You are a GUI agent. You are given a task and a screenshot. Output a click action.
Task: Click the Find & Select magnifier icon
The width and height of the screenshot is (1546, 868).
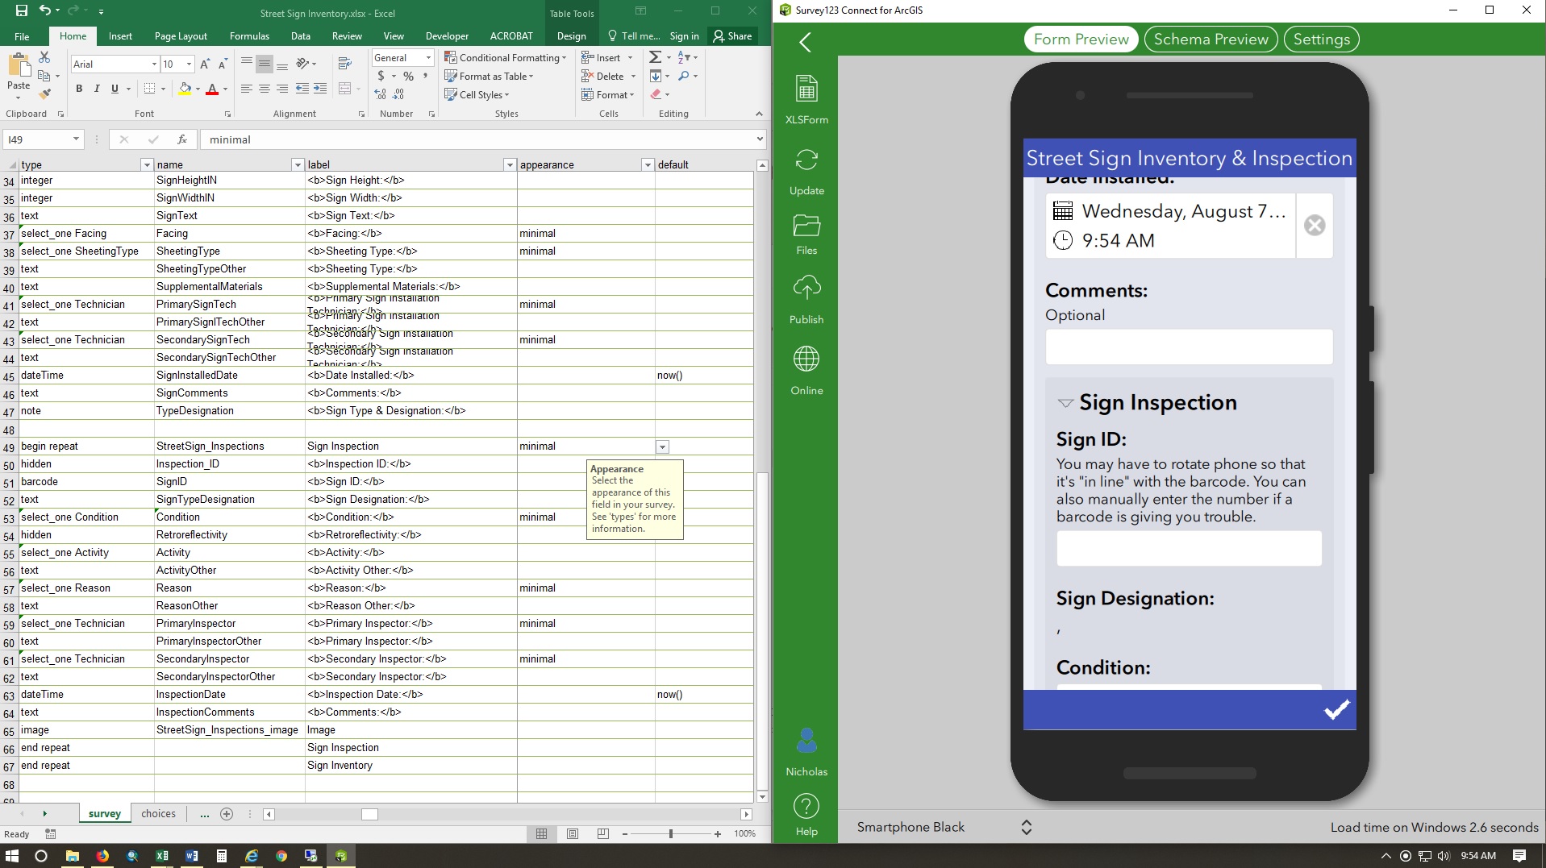(x=684, y=76)
